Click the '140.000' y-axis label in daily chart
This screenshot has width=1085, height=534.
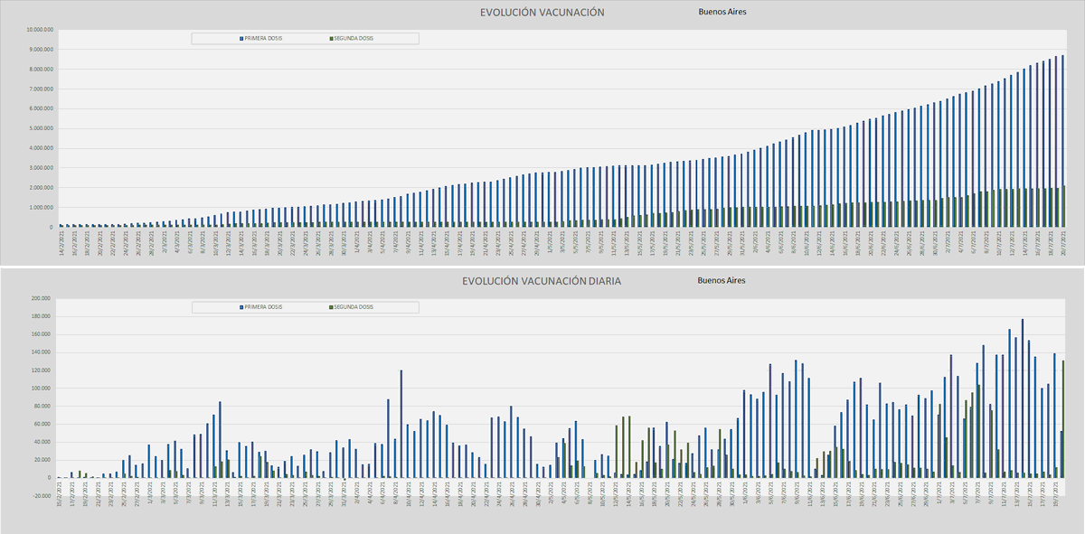point(42,352)
